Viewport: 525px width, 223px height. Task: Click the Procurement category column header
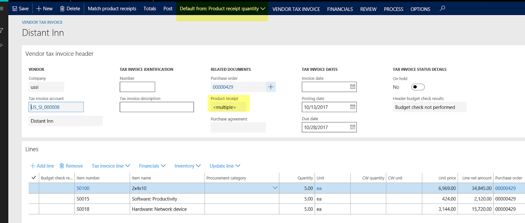point(242,178)
